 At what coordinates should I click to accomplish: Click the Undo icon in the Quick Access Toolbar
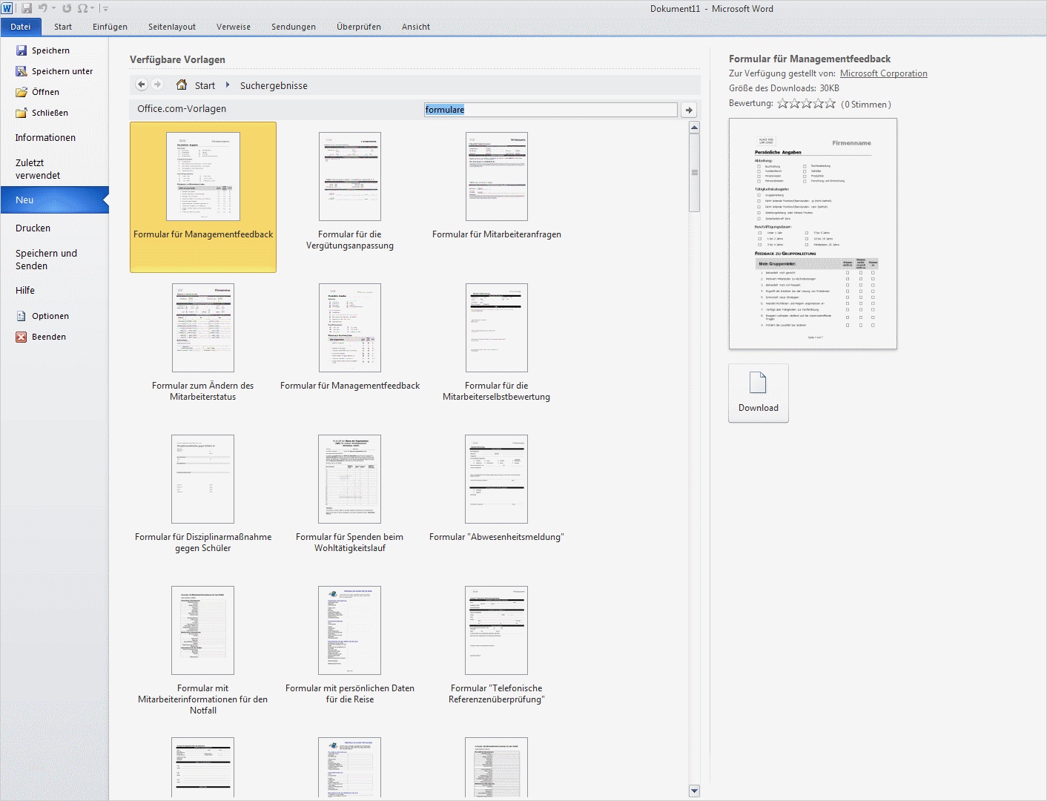[x=43, y=8]
